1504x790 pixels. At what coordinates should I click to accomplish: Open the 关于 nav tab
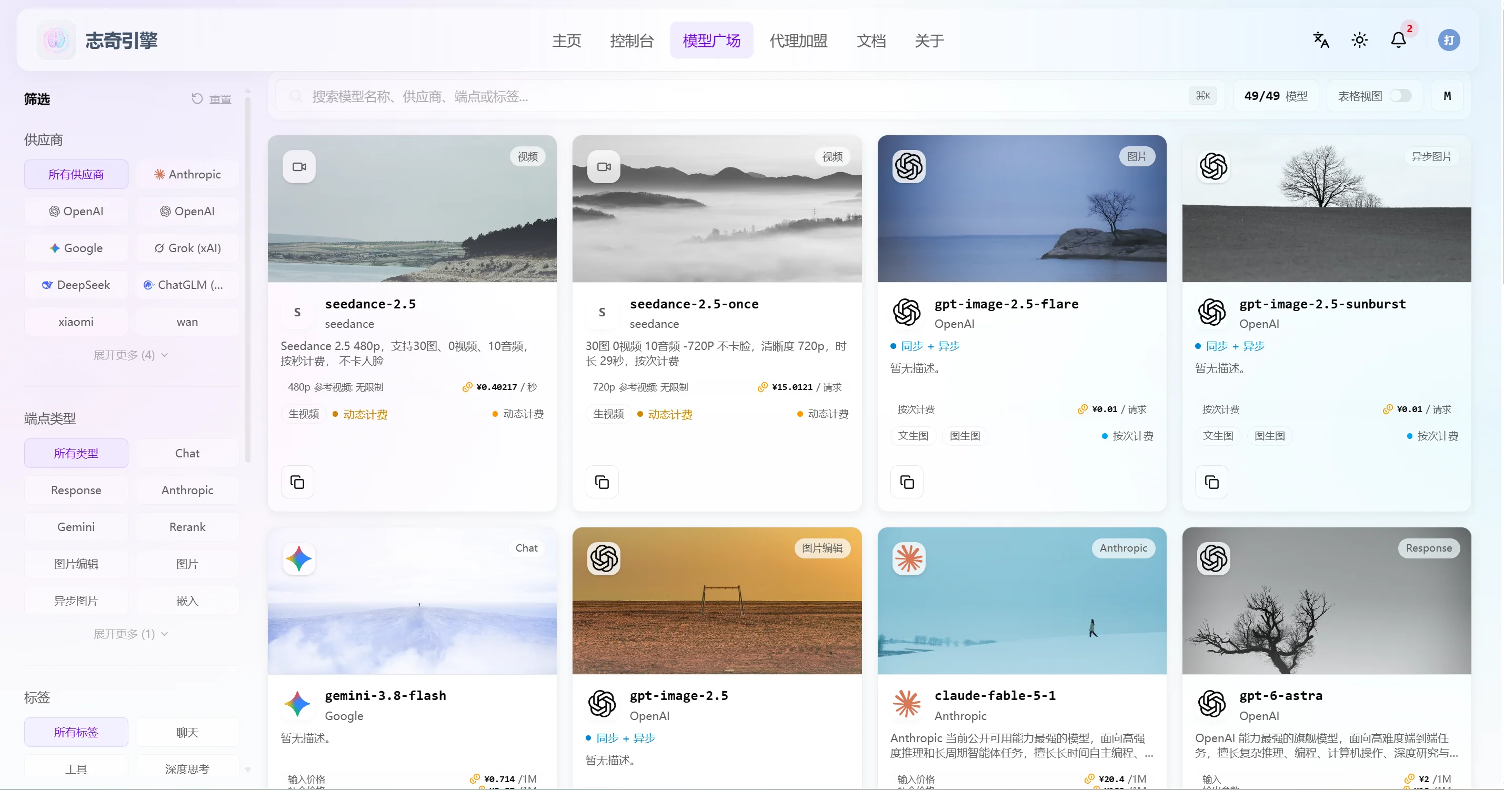[929, 41]
